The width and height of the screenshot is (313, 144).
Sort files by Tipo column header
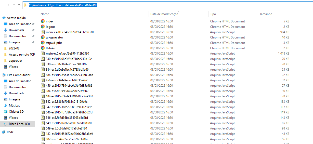point(213,14)
